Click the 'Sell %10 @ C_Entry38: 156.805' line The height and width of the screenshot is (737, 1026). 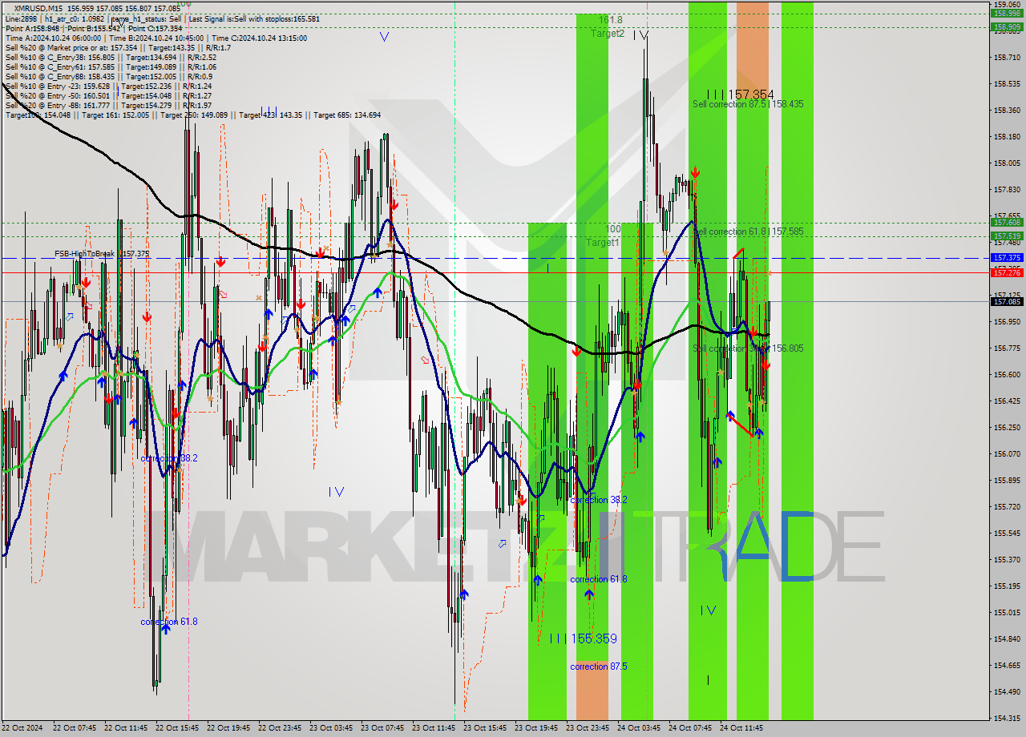(110, 57)
